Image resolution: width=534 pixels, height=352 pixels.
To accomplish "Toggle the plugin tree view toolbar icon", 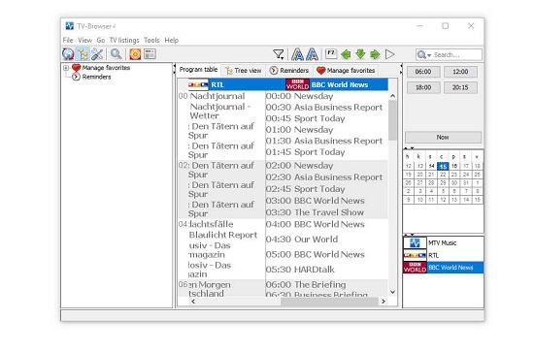I will (x=83, y=54).
